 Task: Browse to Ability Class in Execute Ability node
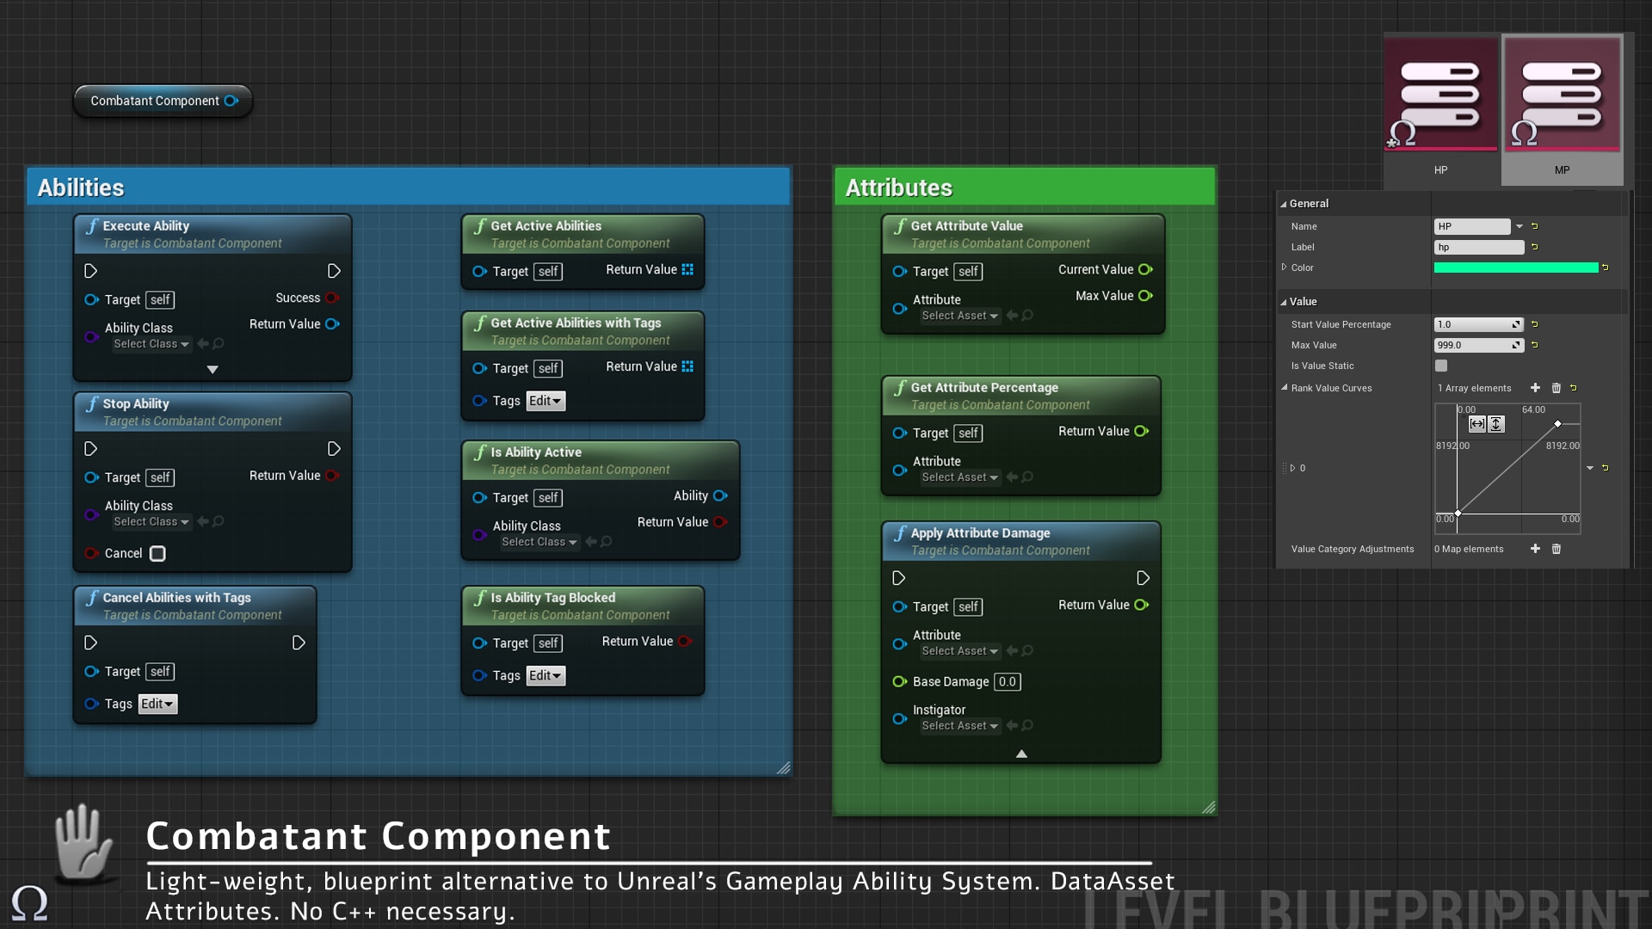pyautogui.click(x=219, y=344)
